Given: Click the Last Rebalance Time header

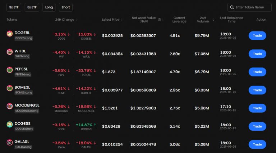Looking at the screenshot, I should point(231,20).
